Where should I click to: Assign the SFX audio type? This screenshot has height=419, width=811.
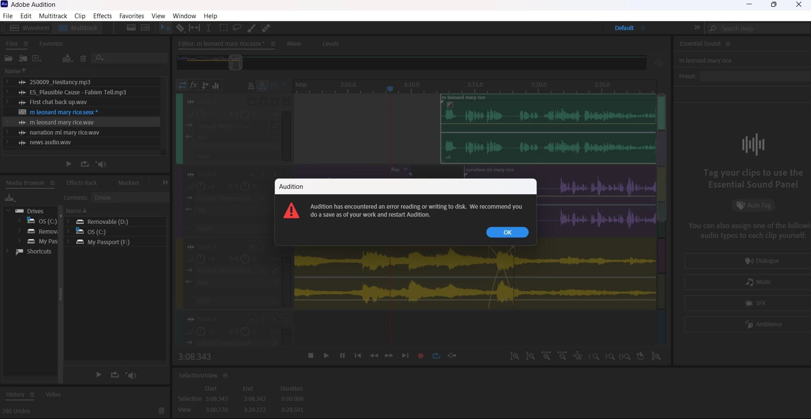(748, 303)
